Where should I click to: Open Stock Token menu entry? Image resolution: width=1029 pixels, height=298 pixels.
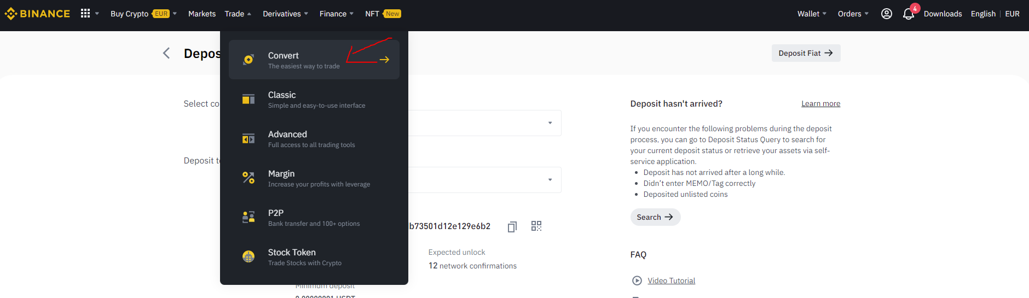(x=314, y=256)
